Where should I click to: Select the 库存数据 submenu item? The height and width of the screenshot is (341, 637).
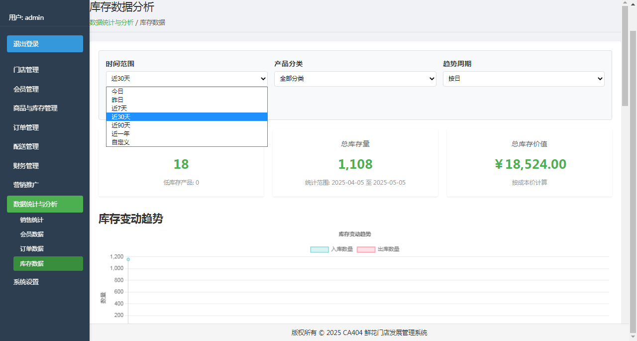point(48,263)
